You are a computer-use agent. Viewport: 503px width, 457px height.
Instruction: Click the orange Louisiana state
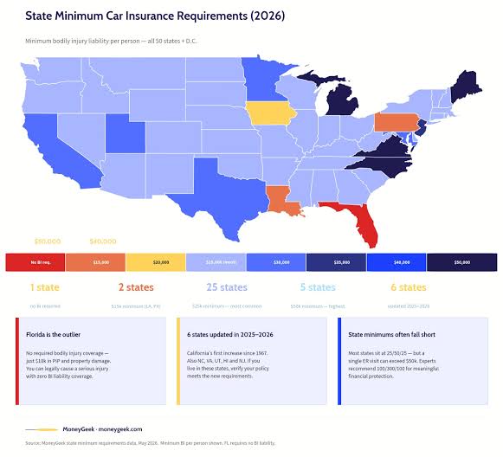coord(281,201)
